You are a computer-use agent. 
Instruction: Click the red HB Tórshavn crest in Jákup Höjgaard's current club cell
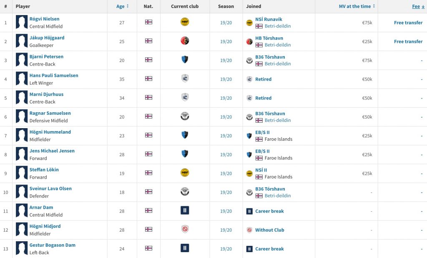click(x=185, y=40)
